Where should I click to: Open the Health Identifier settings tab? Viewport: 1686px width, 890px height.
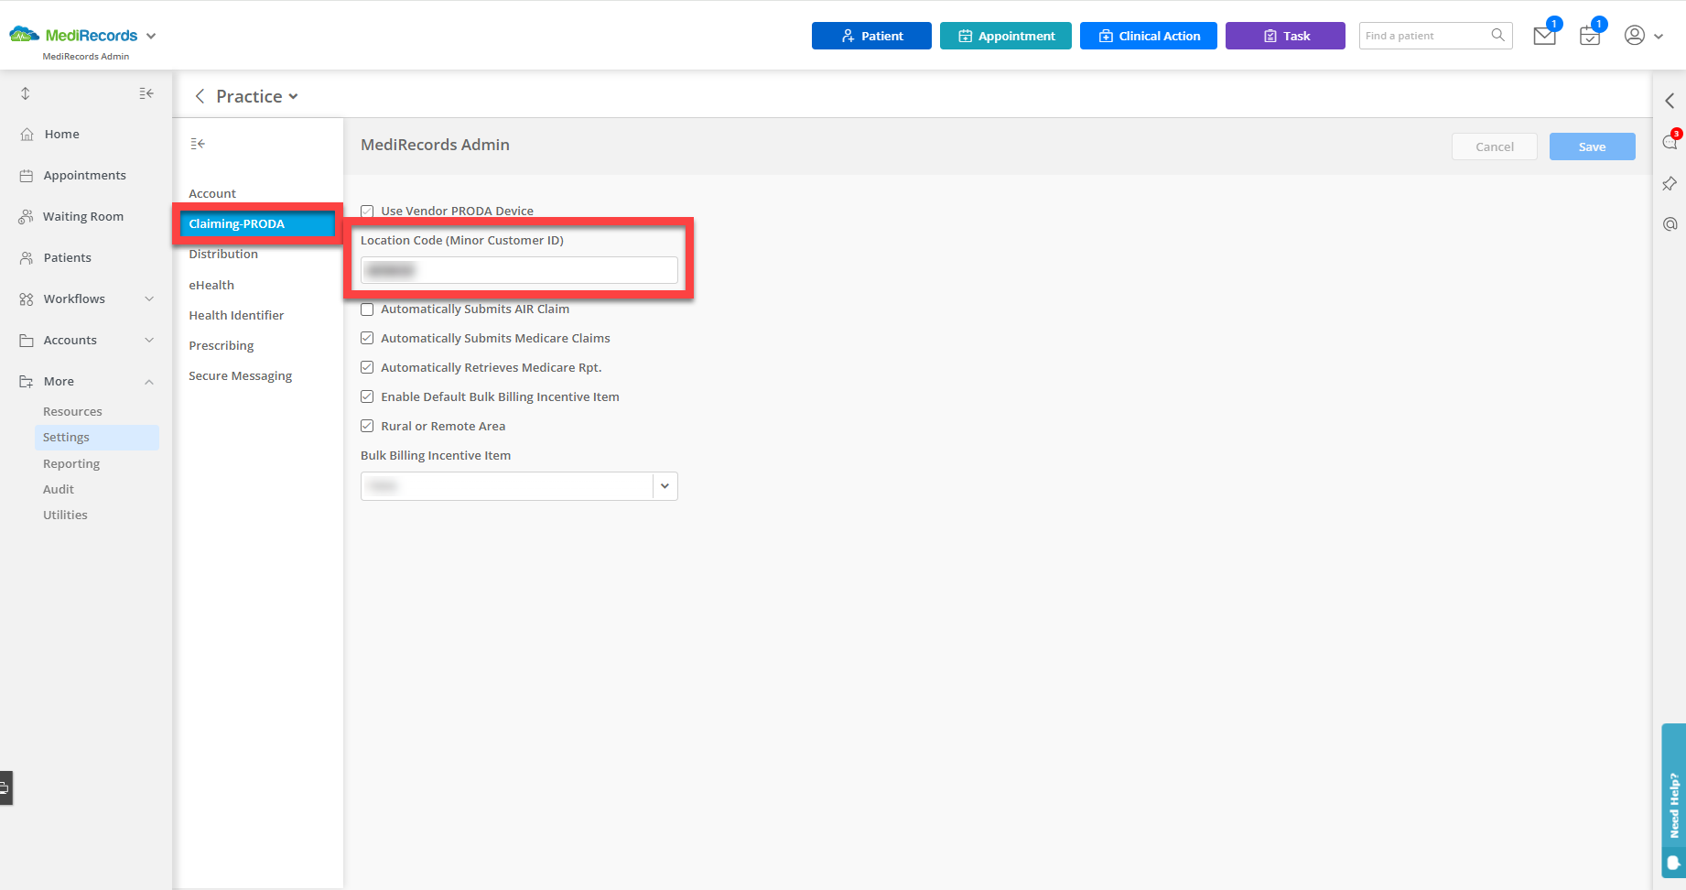tap(236, 315)
